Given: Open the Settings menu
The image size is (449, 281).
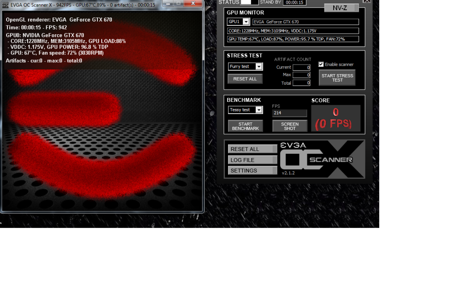Looking at the screenshot, I should (x=252, y=170).
